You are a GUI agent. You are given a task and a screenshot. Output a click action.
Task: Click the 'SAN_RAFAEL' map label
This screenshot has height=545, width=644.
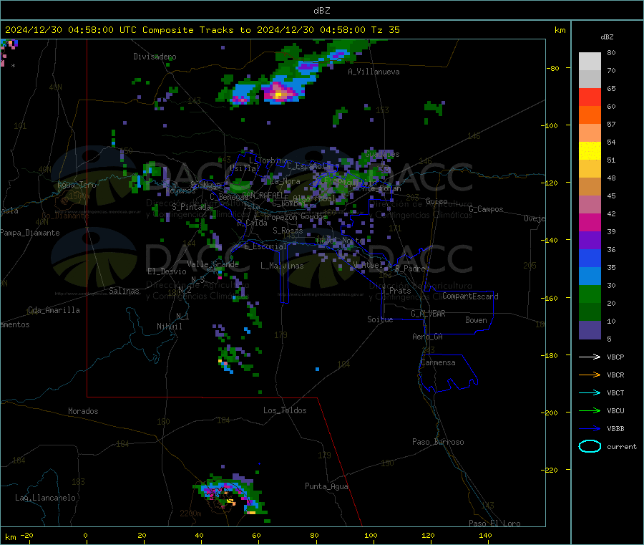click(x=265, y=195)
